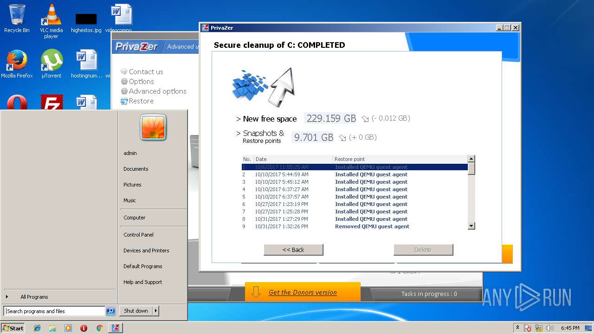Click the search magnifier button in Start menu
594x334 pixels.
[x=110, y=311]
